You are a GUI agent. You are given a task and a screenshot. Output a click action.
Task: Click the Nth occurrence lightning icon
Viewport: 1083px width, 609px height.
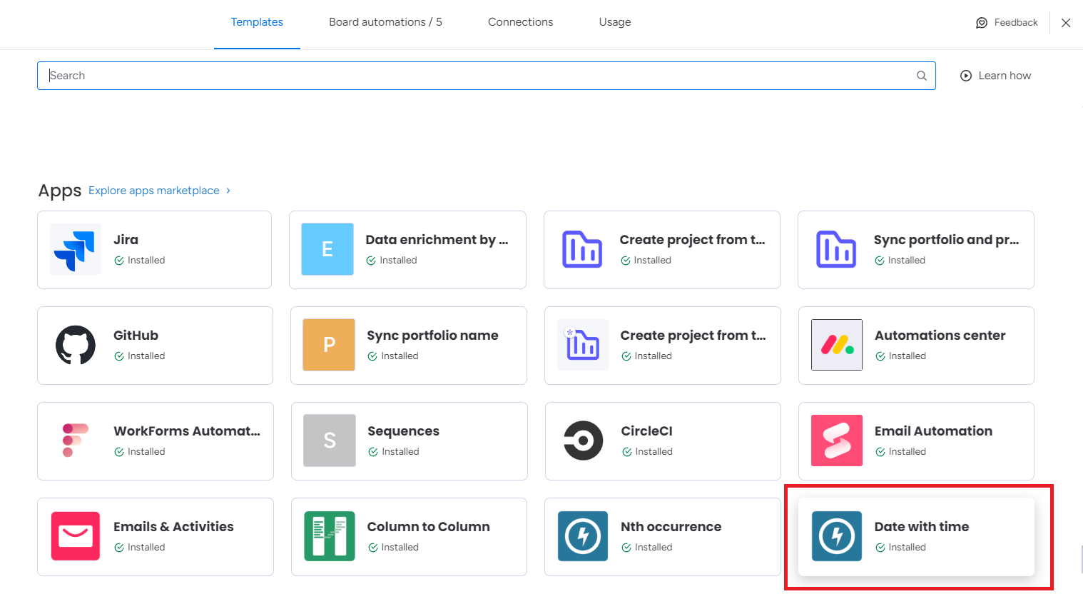pyautogui.click(x=583, y=536)
